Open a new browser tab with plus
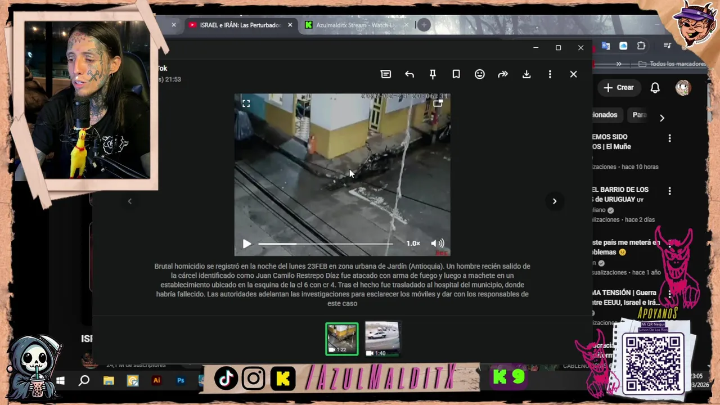The width and height of the screenshot is (720, 405). pos(424,25)
